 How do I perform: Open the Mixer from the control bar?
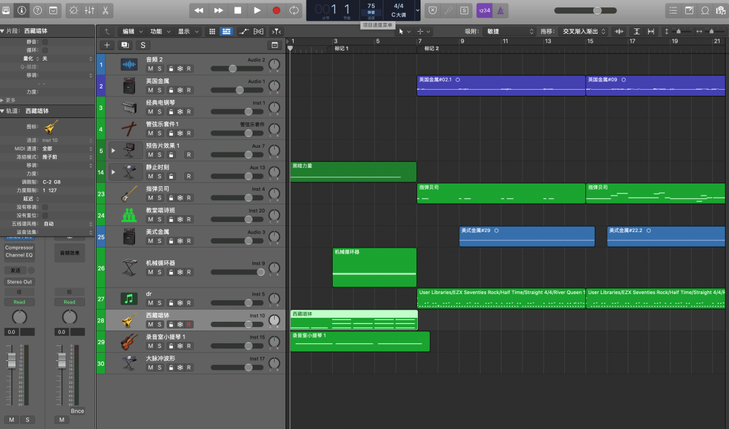coord(89,10)
